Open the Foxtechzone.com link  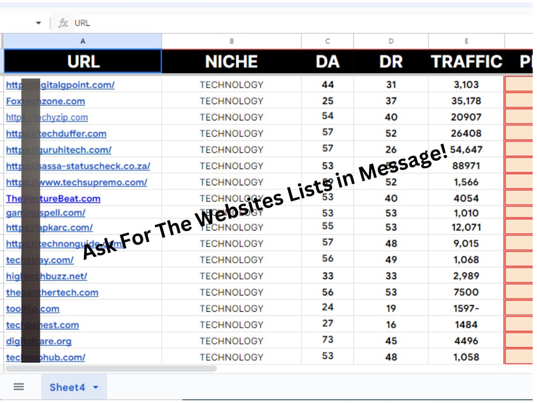[x=46, y=101]
